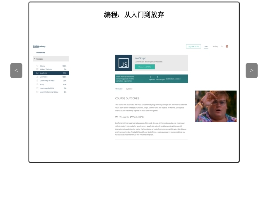Switch to the Syllabus tab
Viewport: 268px width, 201px height.
(129, 89)
